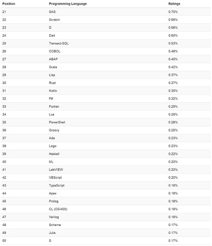
Task: Select the Haskell language entry
Action: (x=54, y=154)
